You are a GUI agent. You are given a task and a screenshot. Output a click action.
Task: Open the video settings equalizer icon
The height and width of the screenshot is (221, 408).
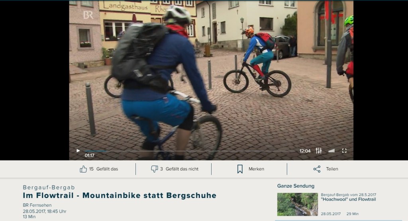tap(318, 151)
